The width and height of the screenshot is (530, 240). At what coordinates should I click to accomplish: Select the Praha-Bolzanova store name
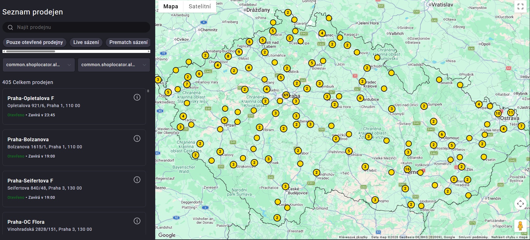[28, 139]
